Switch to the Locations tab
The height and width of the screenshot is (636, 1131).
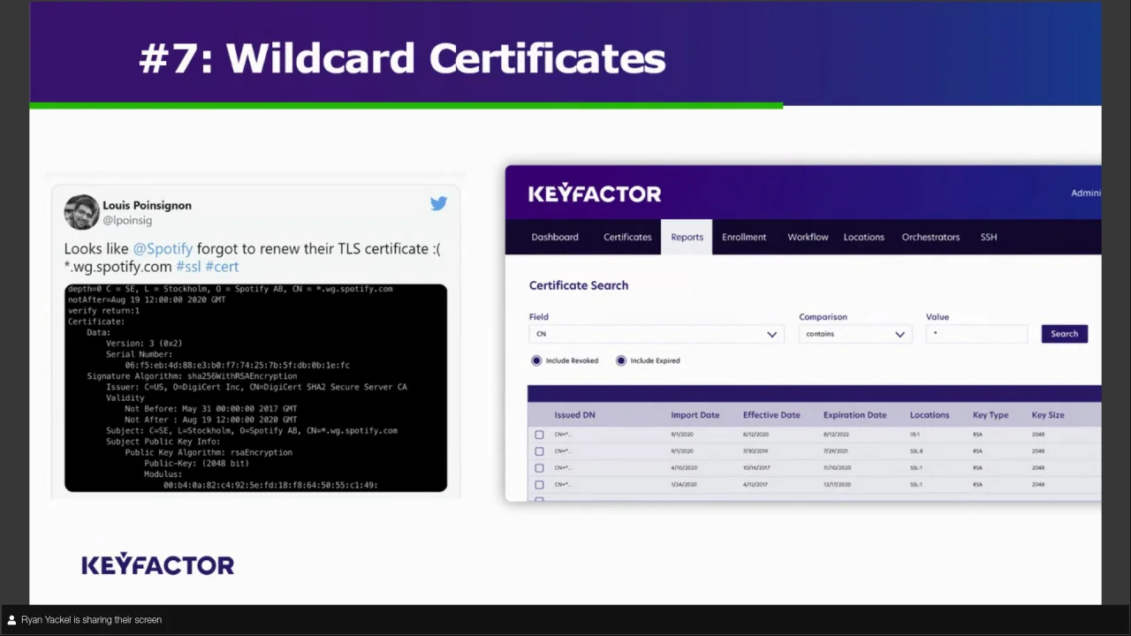point(863,237)
